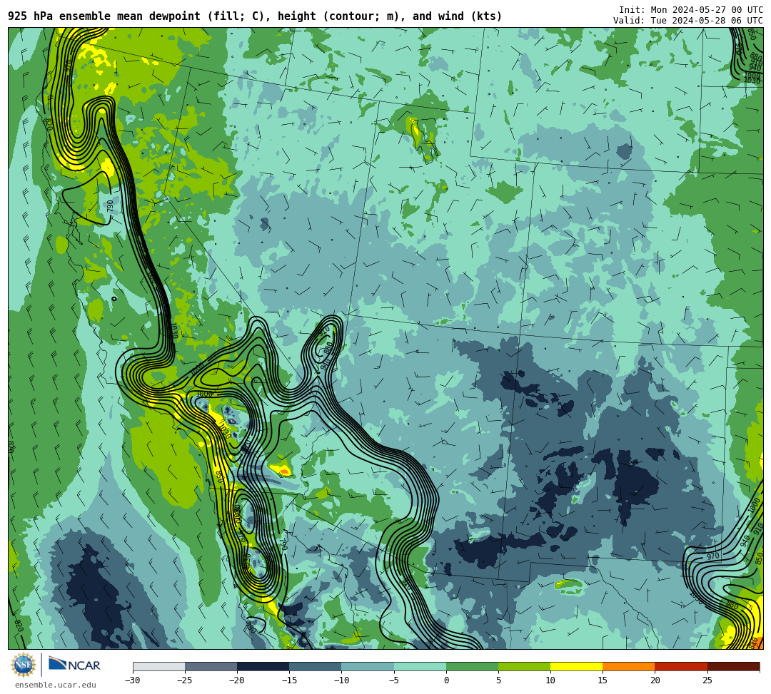Click the 'Init: Mon 2024-05-27 00 UTC' text
The width and height of the screenshot is (771, 694).
(x=691, y=10)
